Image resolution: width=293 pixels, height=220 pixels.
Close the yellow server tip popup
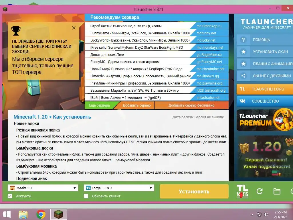pos(74,28)
